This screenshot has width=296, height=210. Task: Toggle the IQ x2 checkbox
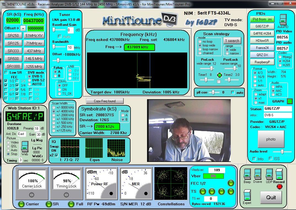point(57,155)
